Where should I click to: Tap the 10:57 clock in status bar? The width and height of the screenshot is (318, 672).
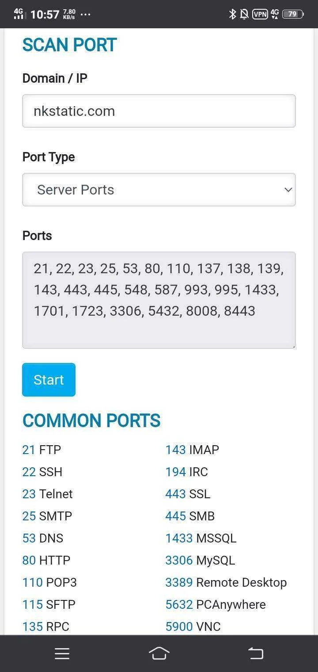[x=45, y=14]
